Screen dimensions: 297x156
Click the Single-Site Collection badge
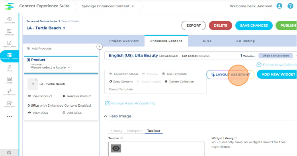[x=276, y=56]
